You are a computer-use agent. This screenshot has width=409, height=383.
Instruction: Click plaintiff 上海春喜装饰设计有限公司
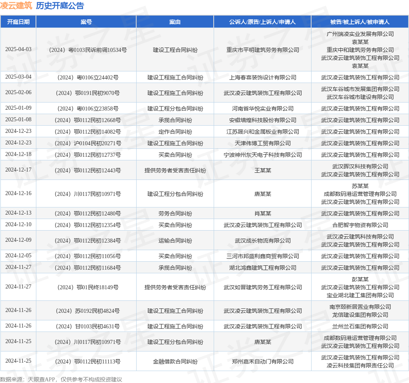pos(263,77)
